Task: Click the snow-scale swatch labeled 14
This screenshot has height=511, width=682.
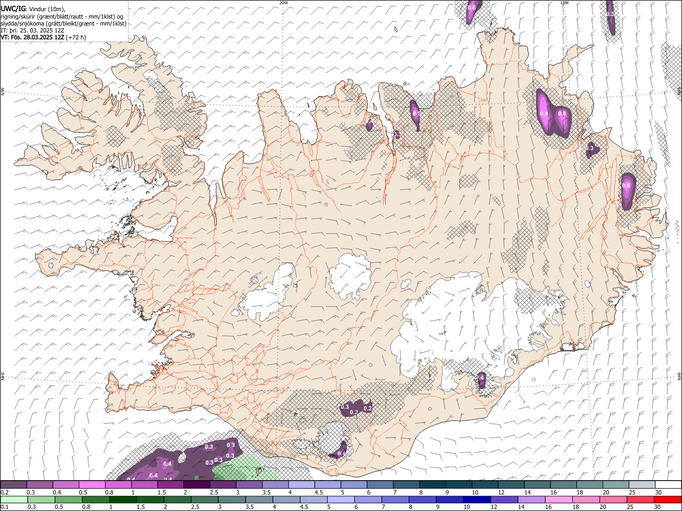Action: (x=537, y=484)
